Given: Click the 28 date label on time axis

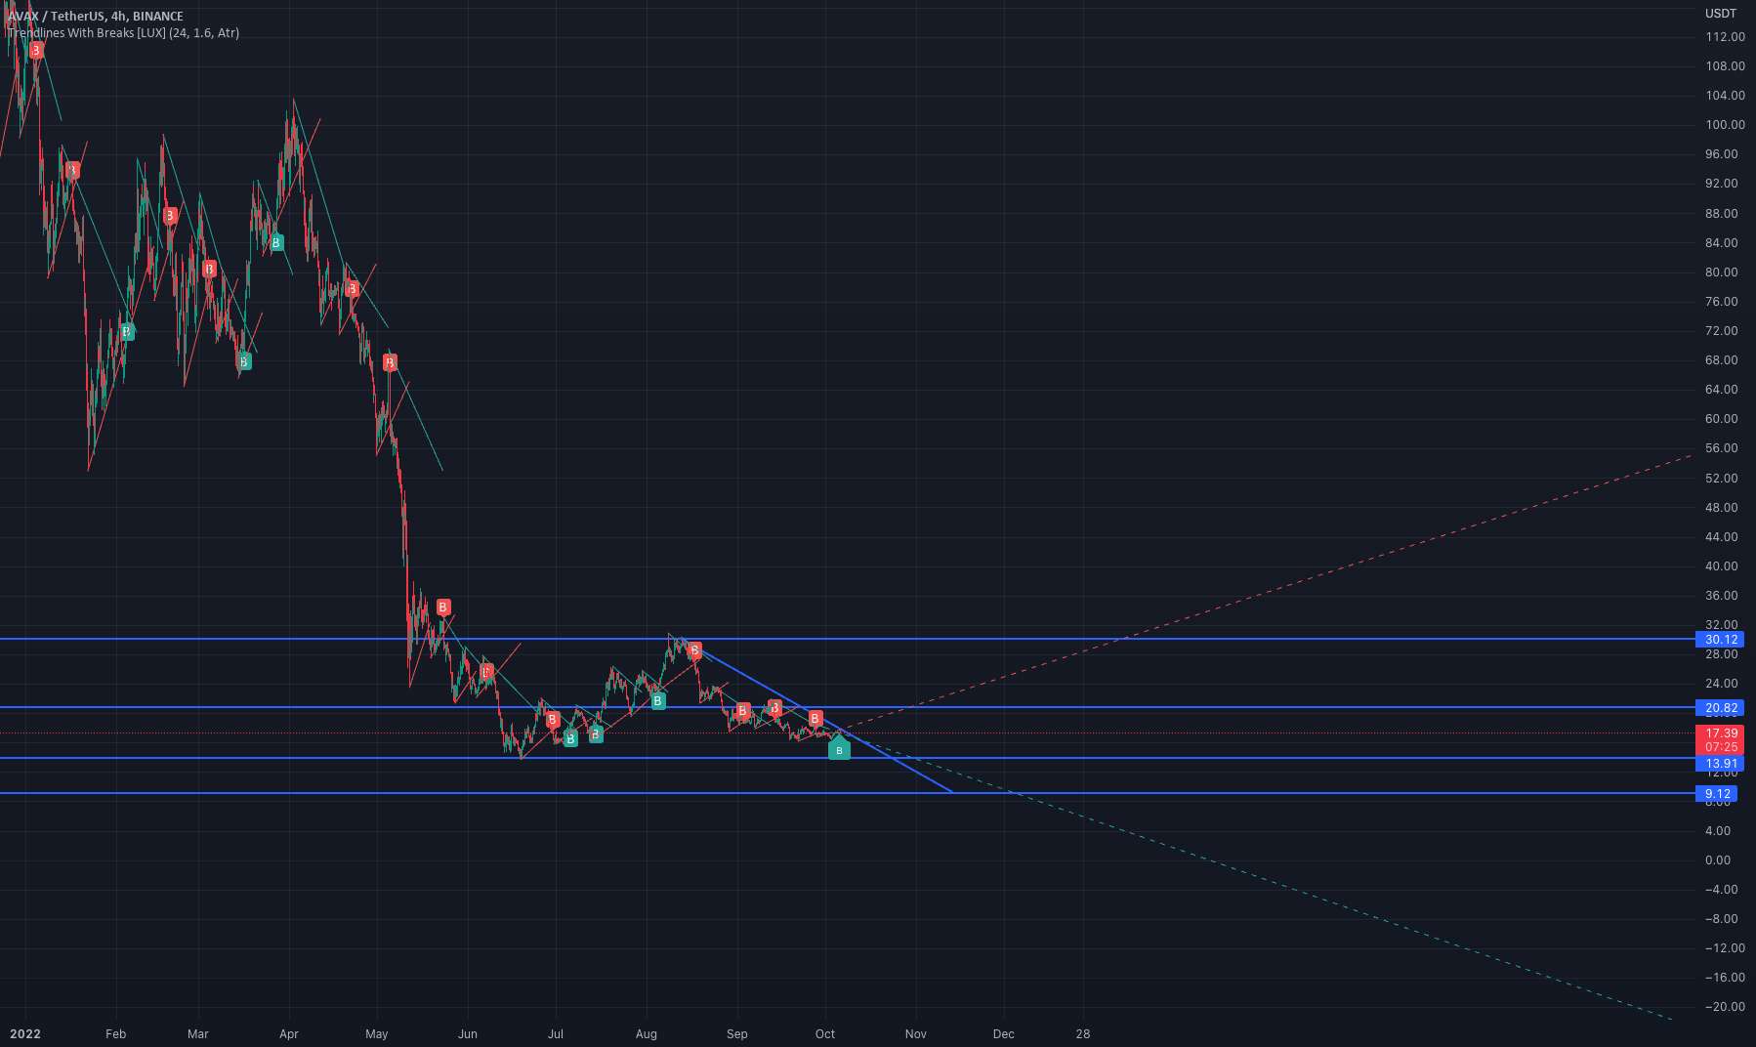Looking at the screenshot, I should (x=1082, y=1033).
